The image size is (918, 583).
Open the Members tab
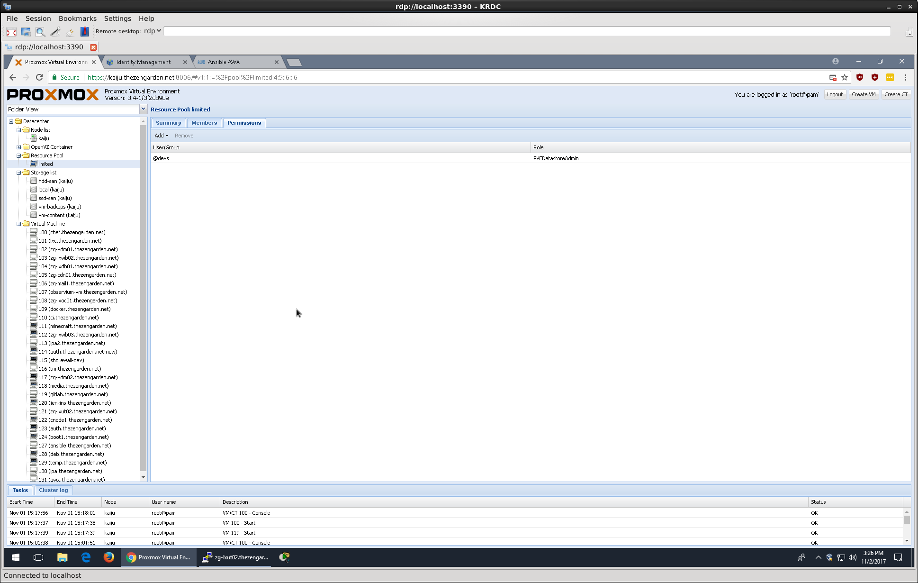(x=204, y=123)
